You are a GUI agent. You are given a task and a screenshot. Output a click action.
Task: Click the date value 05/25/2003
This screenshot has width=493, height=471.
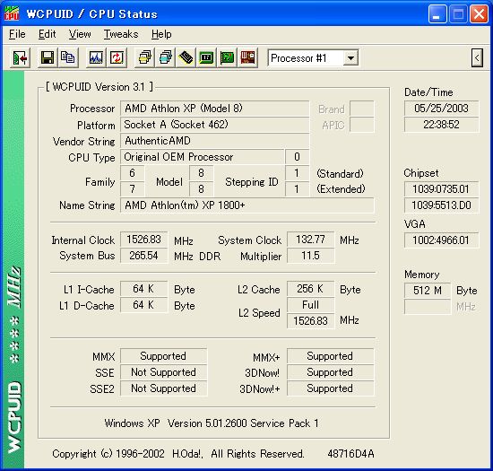click(441, 109)
